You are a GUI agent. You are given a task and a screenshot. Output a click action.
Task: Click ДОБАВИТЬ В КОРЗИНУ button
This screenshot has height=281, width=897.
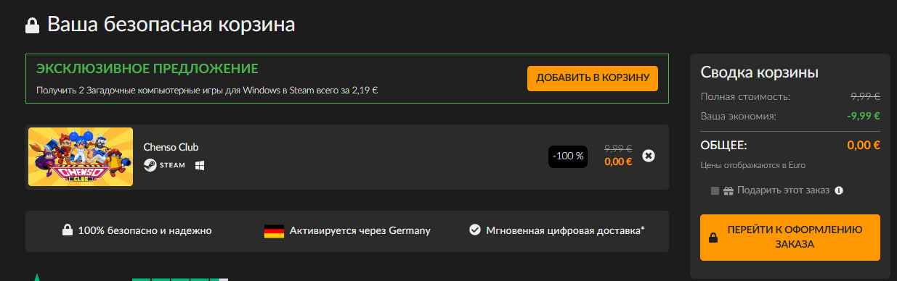tap(593, 78)
